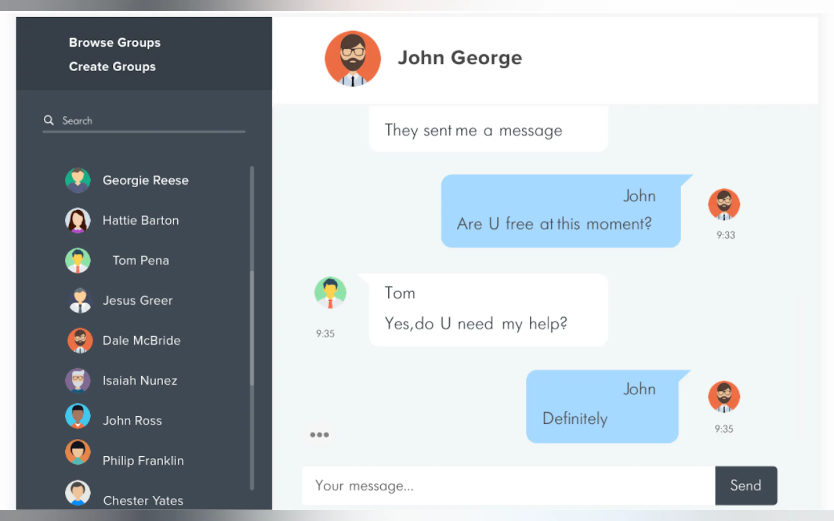Open Create Groups menu item
The image size is (834, 521).
[x=112, y=67]
